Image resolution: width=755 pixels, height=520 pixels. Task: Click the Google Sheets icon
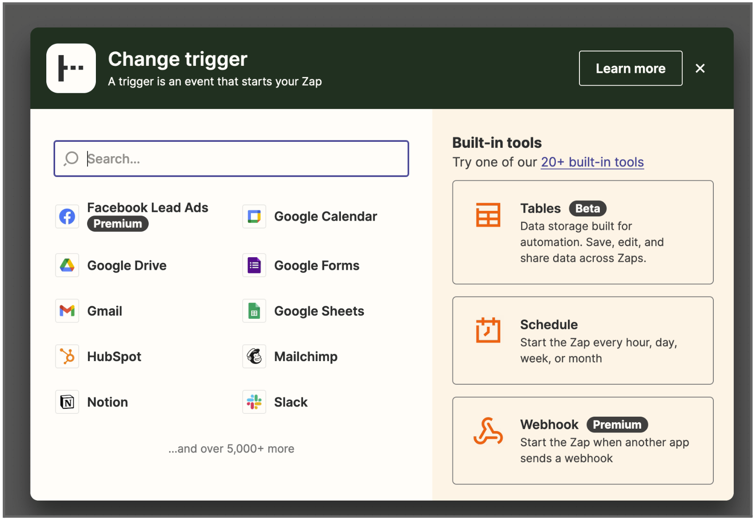254,311
